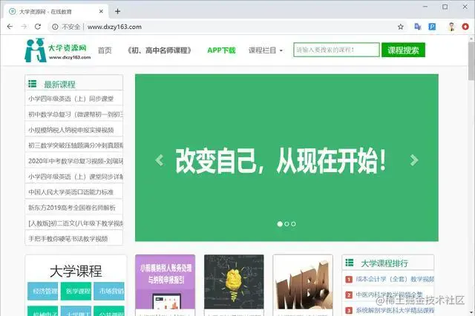This screenshot has height=316, width=475.
Task: Click the address bar URL www.dxzy163.com
Action: click(114, 27)
